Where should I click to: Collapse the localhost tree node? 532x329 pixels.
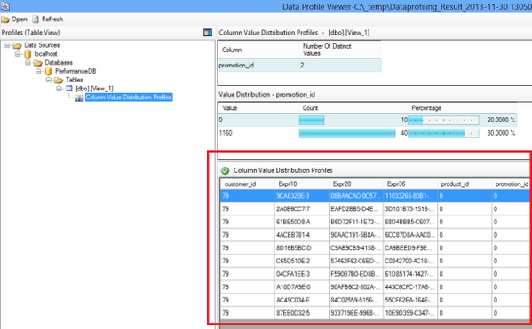tap(18, 54)
